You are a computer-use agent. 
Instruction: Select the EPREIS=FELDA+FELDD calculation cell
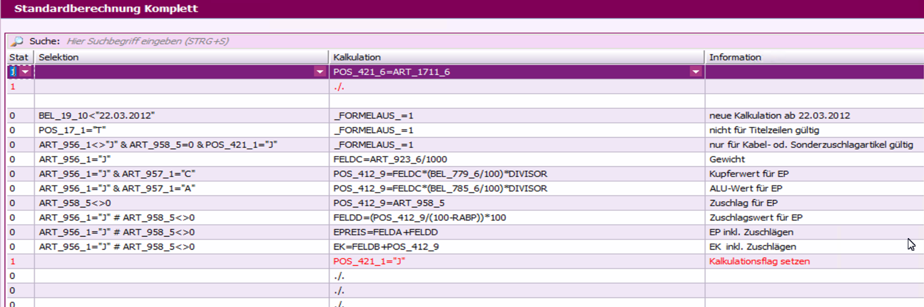coord(385,232)
